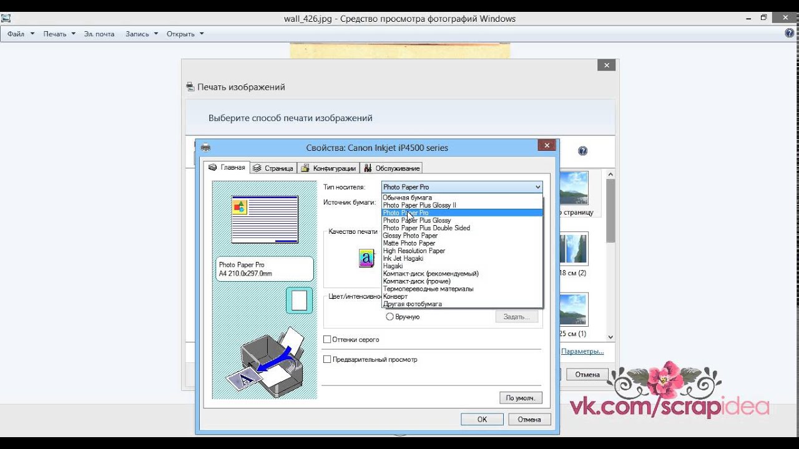Choose Photo Paper Plus Double Sided
This screenshot has height=449, width=799.
pyautogui.click(x=462, y=228)
